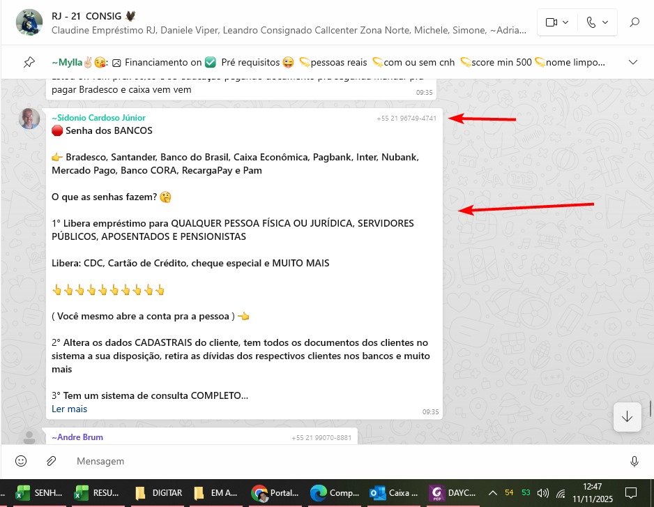654x507 pixels.
Task: Start a video call in the group
Action: [x=556, y=22]
